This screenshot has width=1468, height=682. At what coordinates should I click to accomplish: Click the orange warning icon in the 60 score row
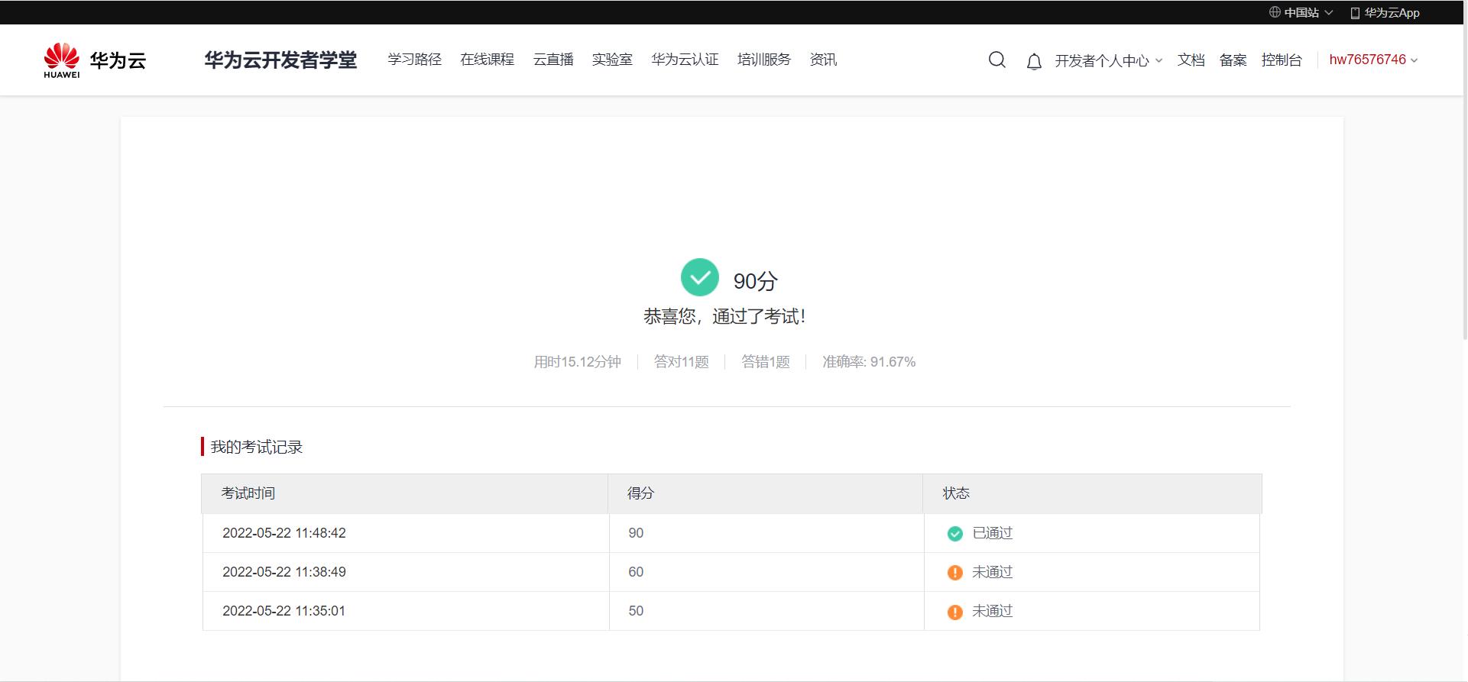(955, 573)
